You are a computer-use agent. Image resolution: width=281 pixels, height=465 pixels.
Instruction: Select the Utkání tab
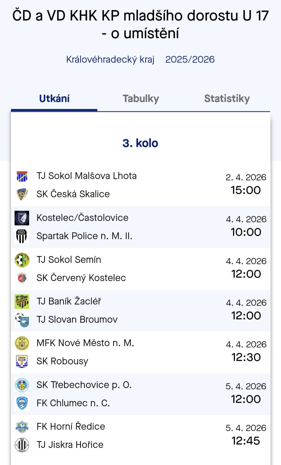click(x=54, y=99)
